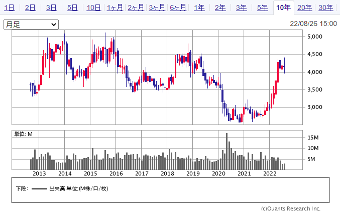Click the tallest volume bar in 2020
This screenshot has width=340, height=214.
click(227, 151)
